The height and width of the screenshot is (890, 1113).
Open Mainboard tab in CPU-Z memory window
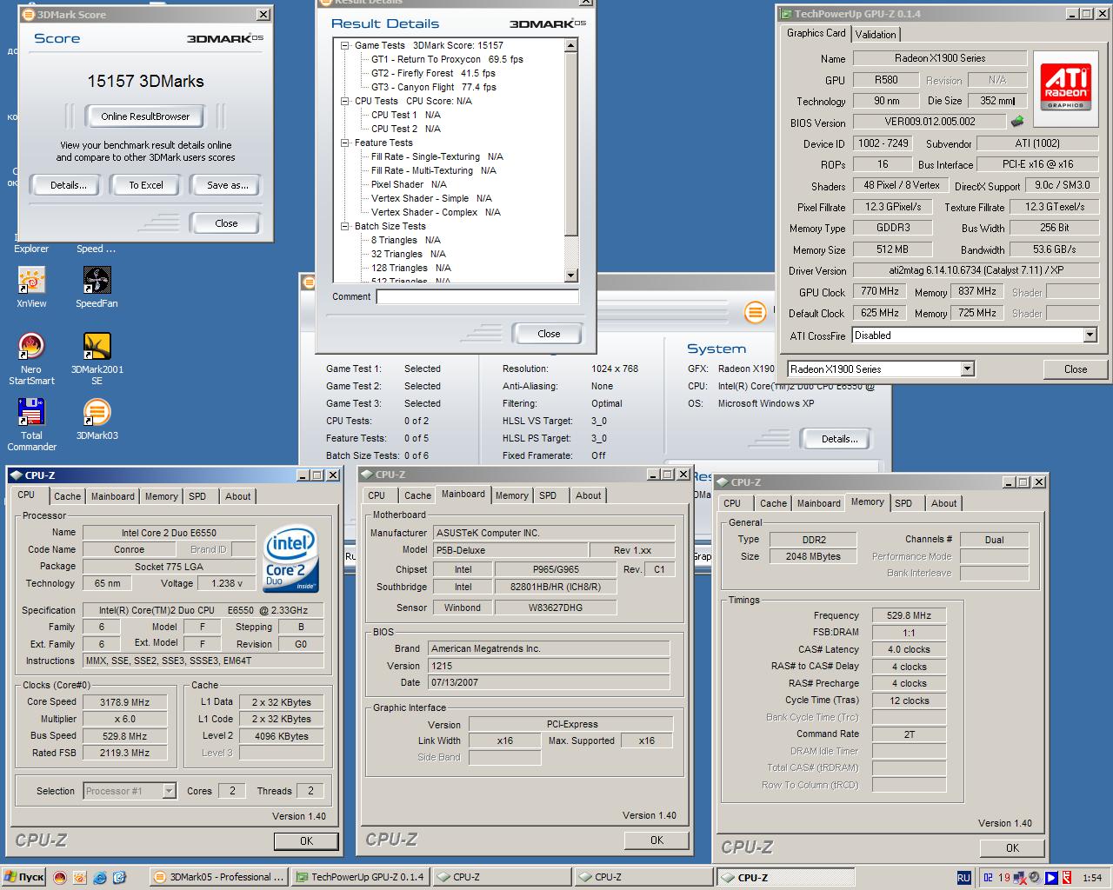pyautogui.click(x=818, y=503)
